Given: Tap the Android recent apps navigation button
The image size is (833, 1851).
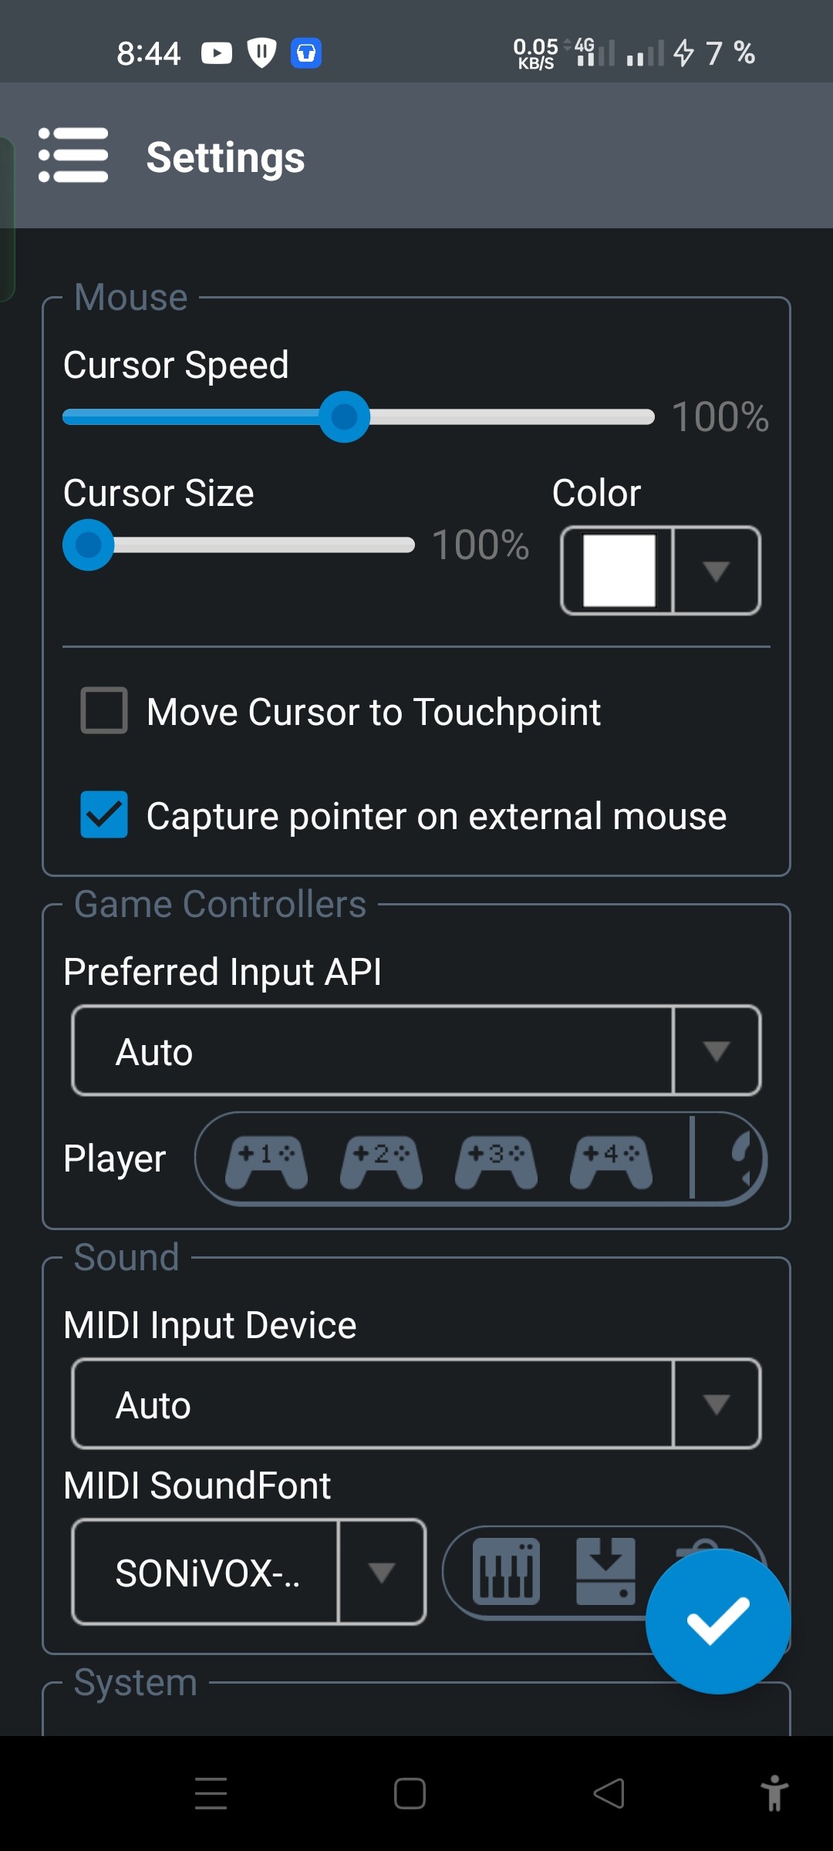Looking at the screenshot, I should pyautogui.click(x=211, y=1793).
